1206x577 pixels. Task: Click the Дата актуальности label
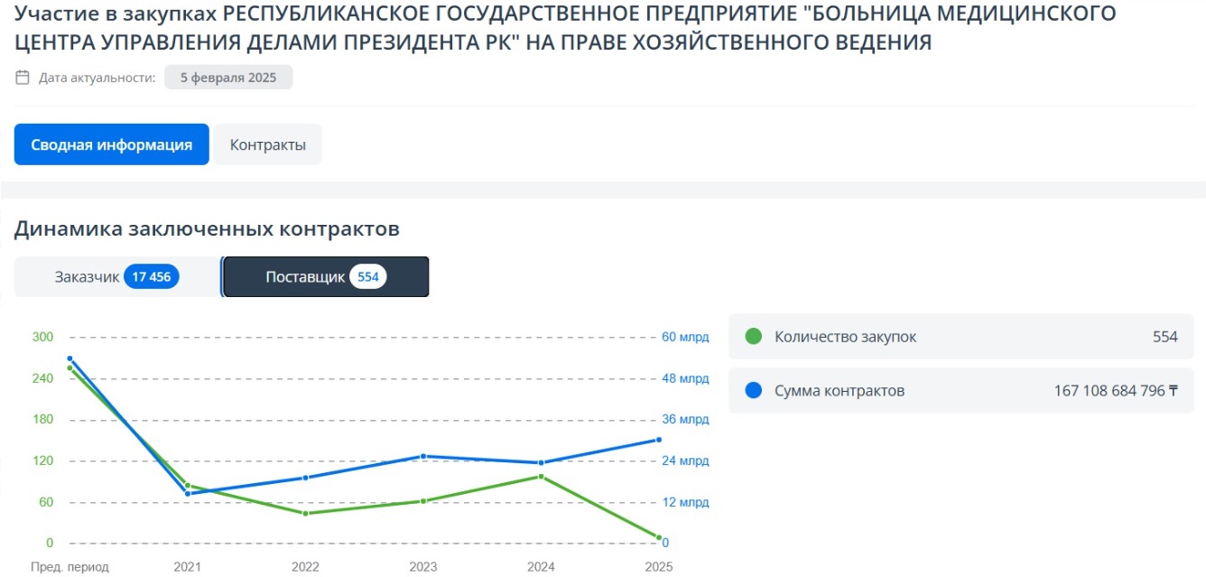coord(97,78)
